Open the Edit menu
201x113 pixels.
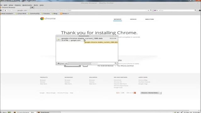(x=5, y=5)
